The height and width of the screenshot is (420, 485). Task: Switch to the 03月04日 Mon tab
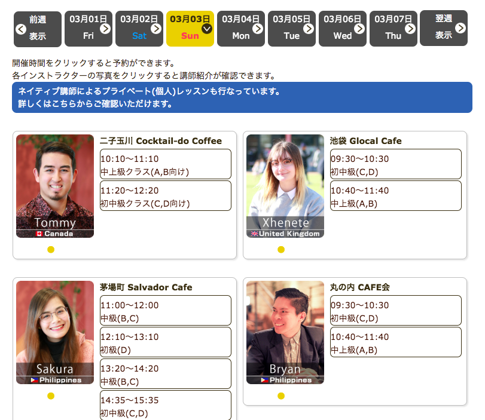[240, 28]
